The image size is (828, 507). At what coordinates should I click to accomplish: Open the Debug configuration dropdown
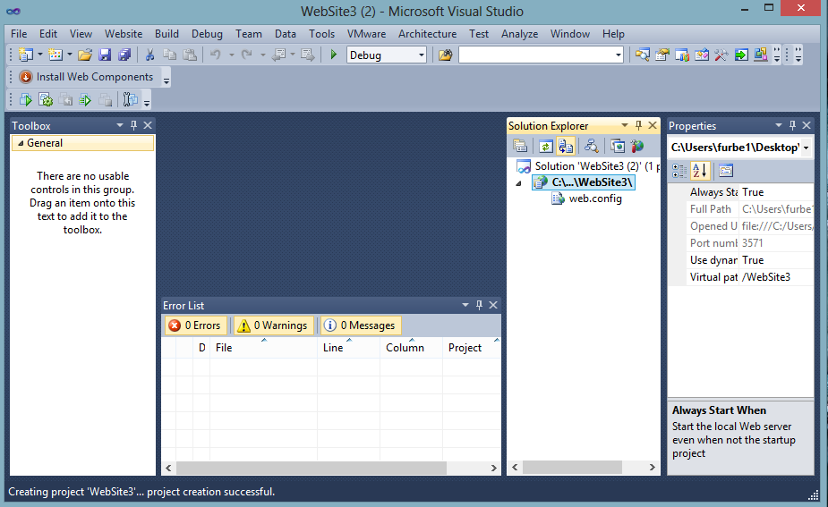[422, 55]
